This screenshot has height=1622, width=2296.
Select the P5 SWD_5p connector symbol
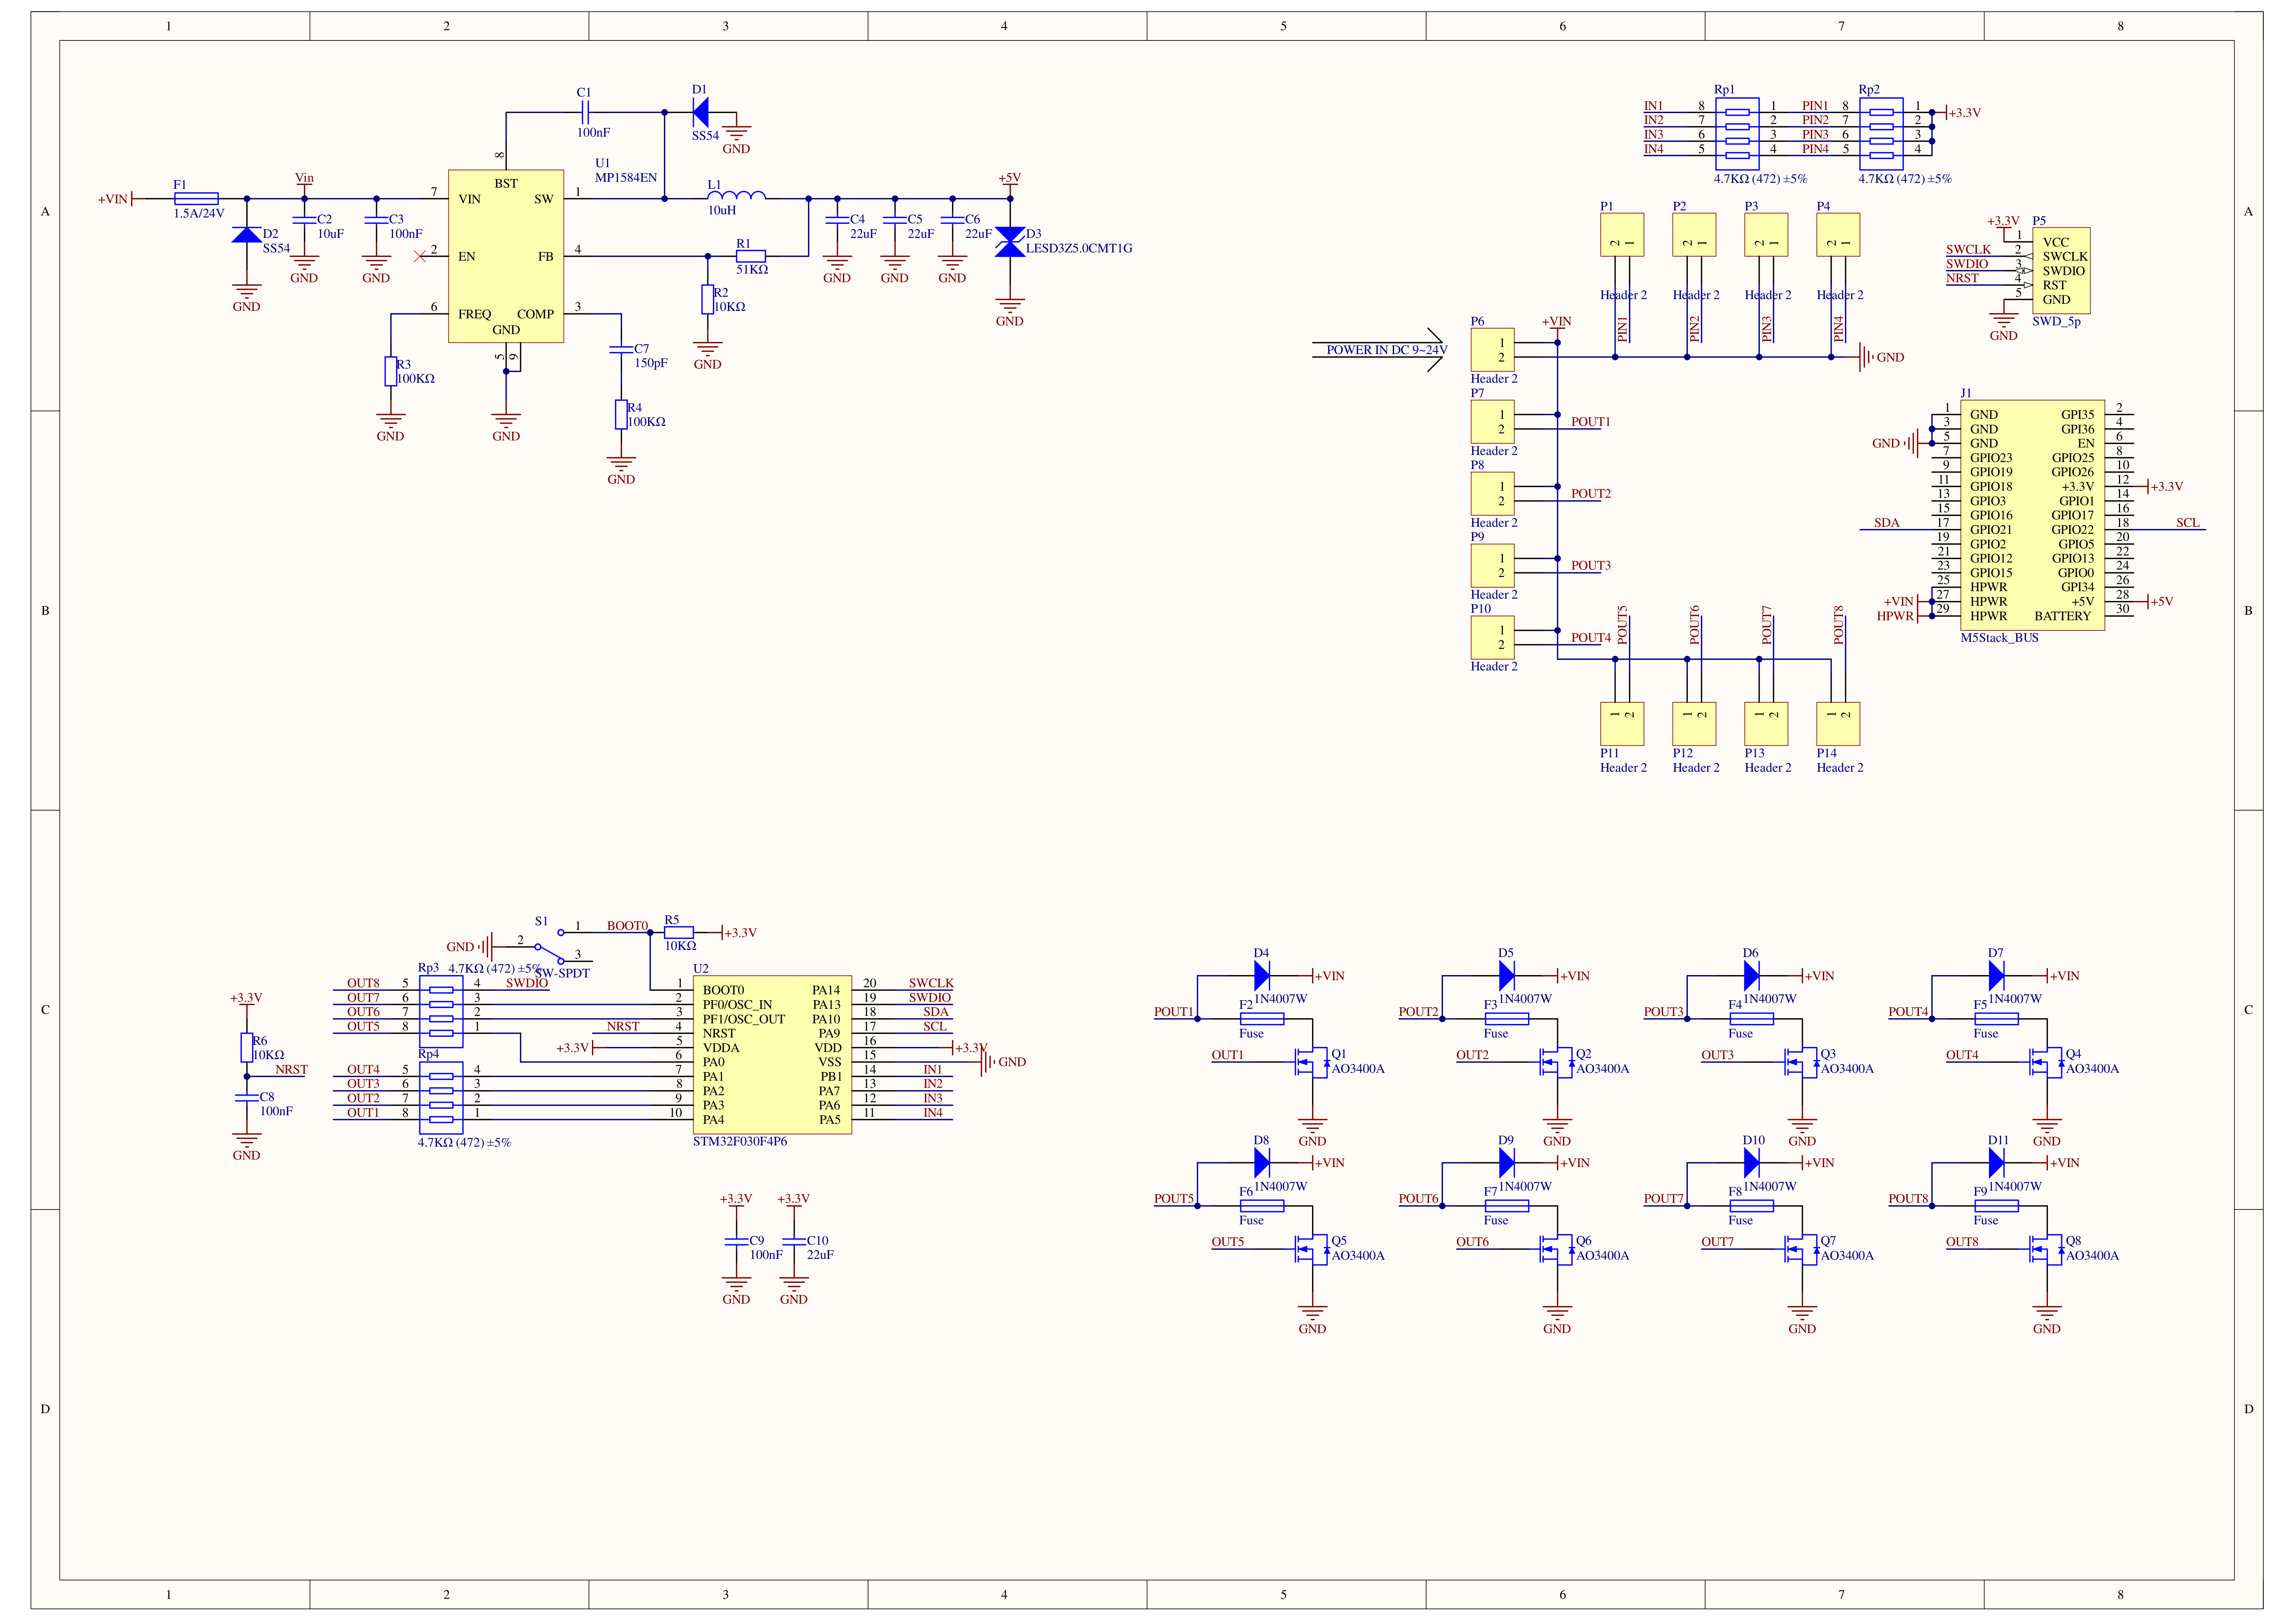point(2060,271)
